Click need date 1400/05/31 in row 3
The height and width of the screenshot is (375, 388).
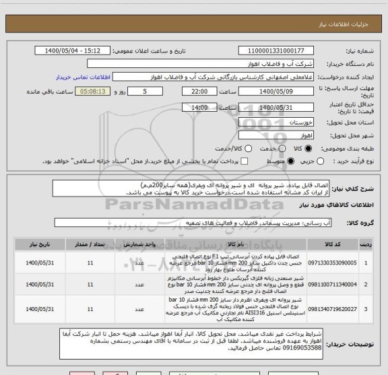[40, 309]
